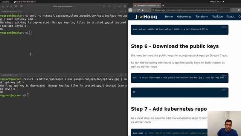Click 'We need to have the public keys' paragraph
The width and height of the screenshot is (241, 136).
179,56
